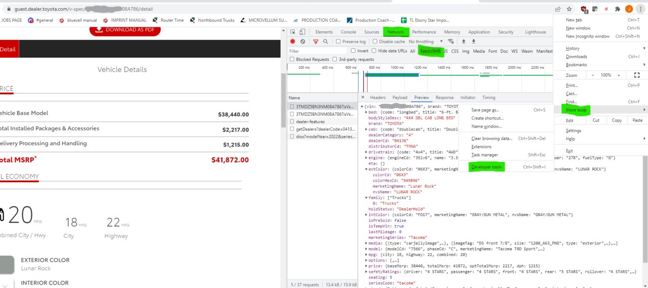Filter requests by the CSS type
This screenshot has width=648, height=288.
point(455,51)
